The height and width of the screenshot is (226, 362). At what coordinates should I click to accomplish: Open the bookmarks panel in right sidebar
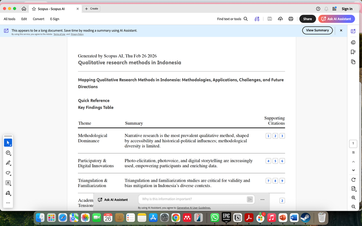click(x=353, y=52)
